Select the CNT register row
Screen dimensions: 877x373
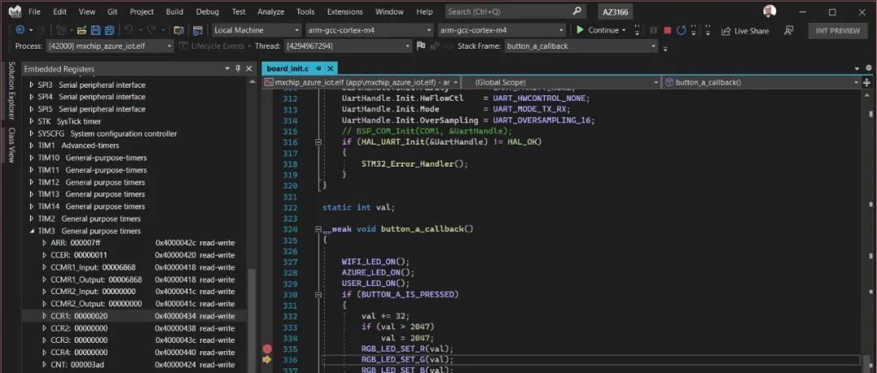[x=134, y=365]
